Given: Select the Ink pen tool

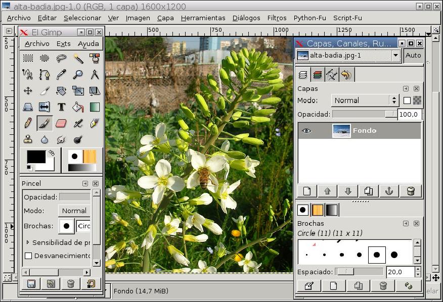Looking at the screenshot, I should 95,123.
